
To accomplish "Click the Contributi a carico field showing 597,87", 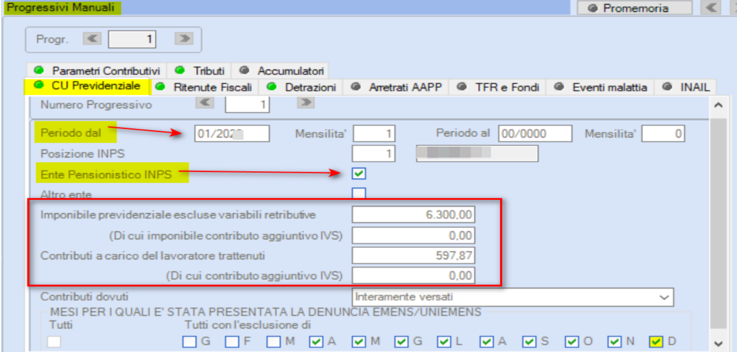I will click(413, 255).
